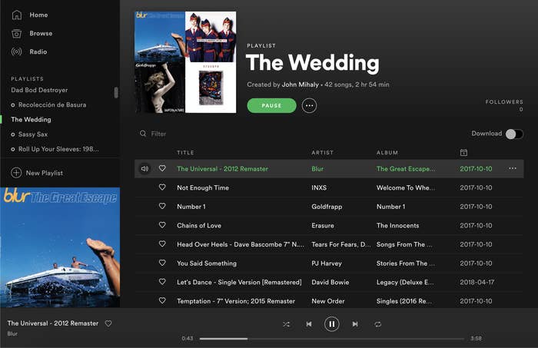This screenshot has height=348, width=538.
Task: Like The Universal - 2012 Remaster heart
Action: click(x=162, y=168)
